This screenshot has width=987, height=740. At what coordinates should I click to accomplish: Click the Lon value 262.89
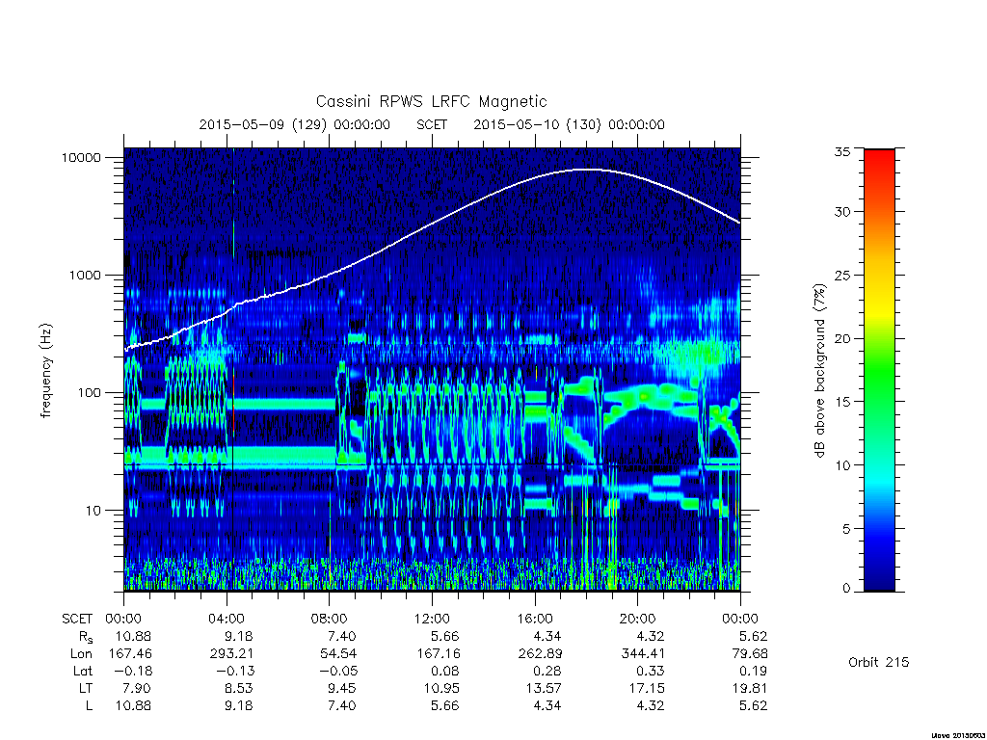point(540,654)
